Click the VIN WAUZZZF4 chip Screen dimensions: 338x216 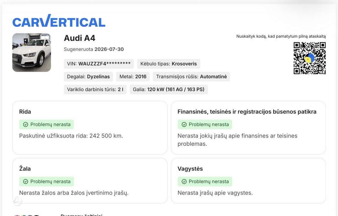[99, 64]
